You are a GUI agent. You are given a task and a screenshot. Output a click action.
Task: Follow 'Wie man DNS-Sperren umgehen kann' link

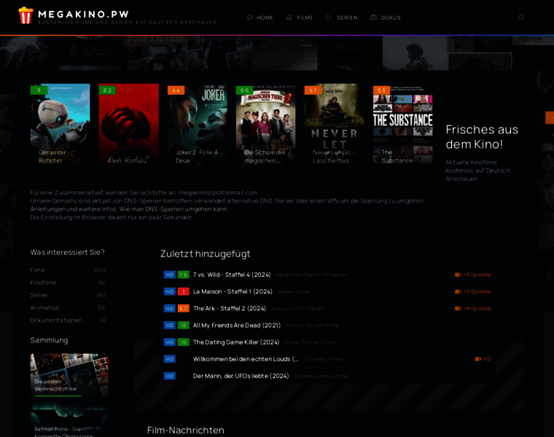point(173,209)
